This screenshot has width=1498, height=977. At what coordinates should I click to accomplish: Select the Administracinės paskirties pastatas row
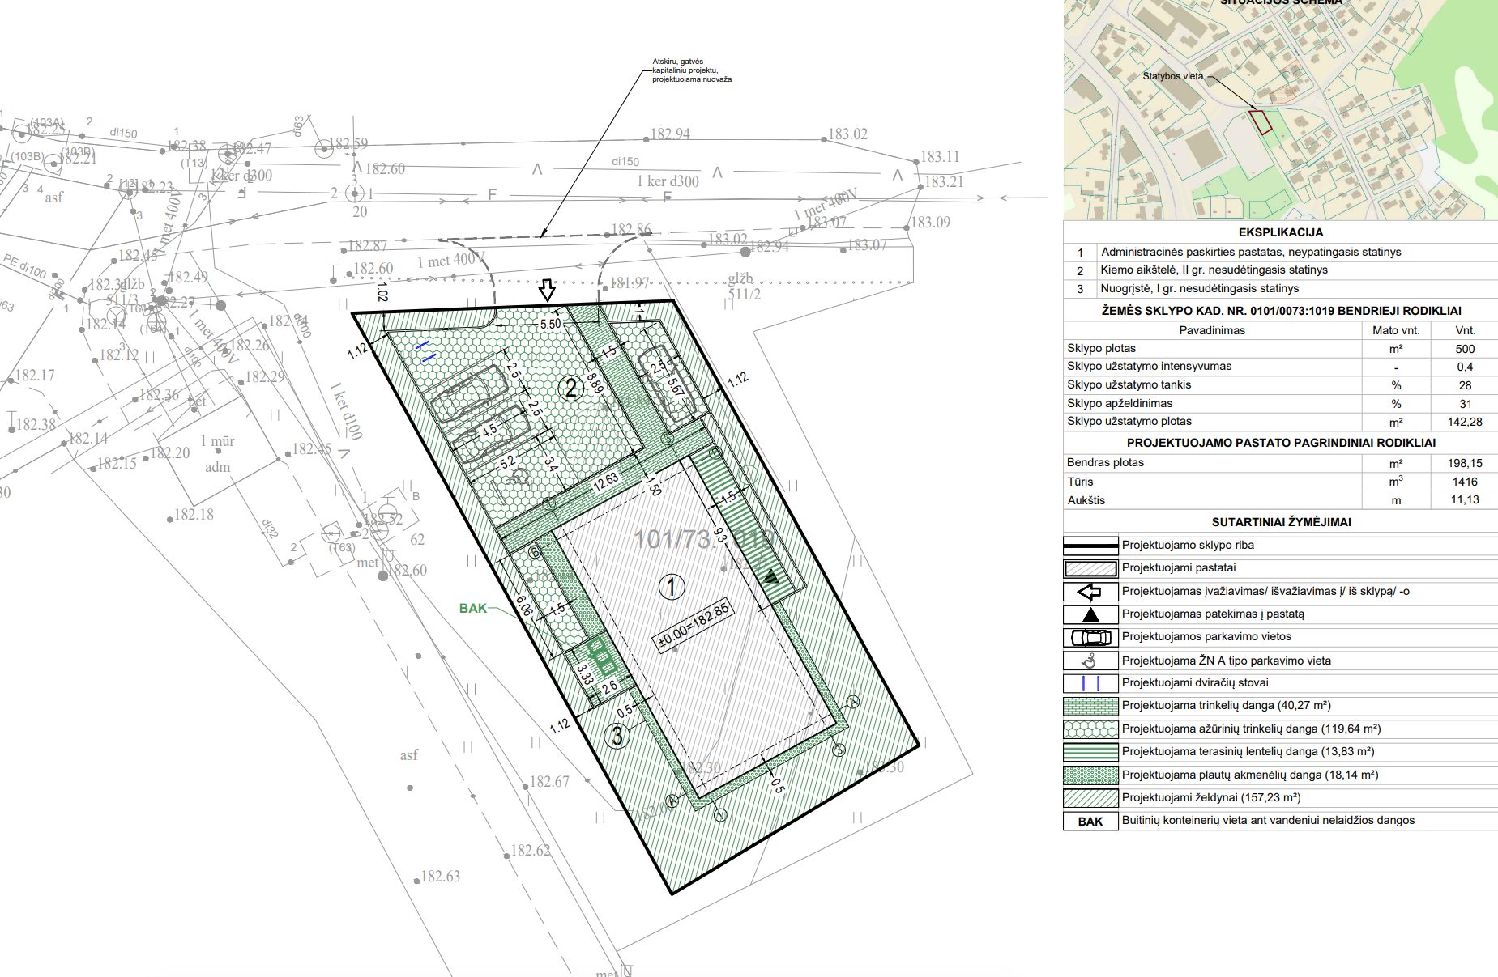click(x=1280, y=252)
